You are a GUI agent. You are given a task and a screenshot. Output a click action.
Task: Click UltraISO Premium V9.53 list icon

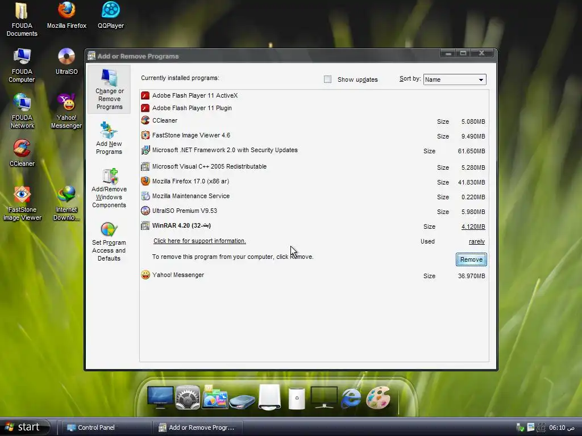click(x=145, y=211)
